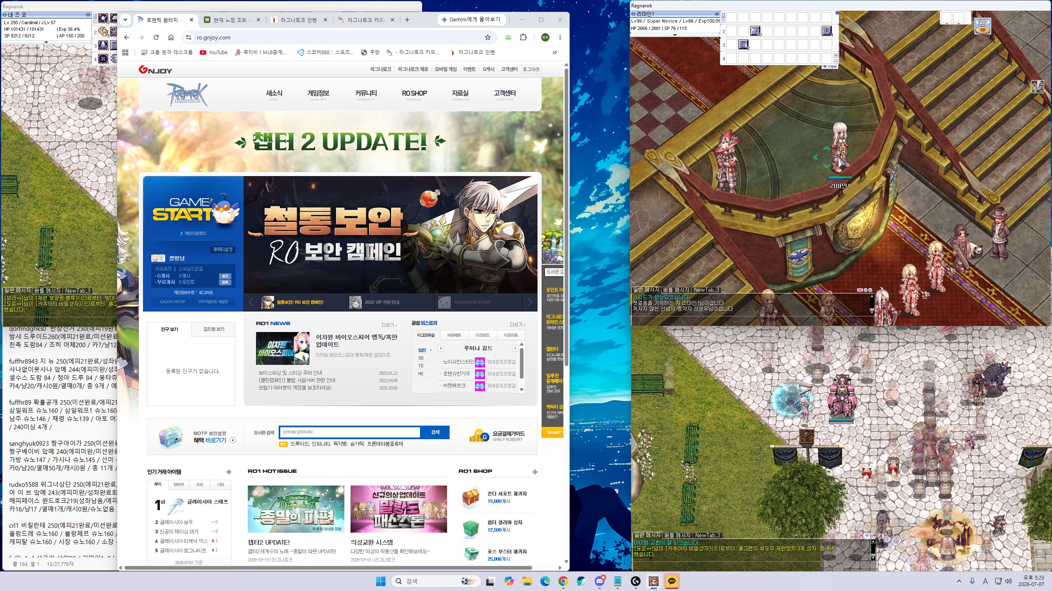
Task: Select the 길드원 보기 tab
Action: pyautogui.click(x=214, y=329)
